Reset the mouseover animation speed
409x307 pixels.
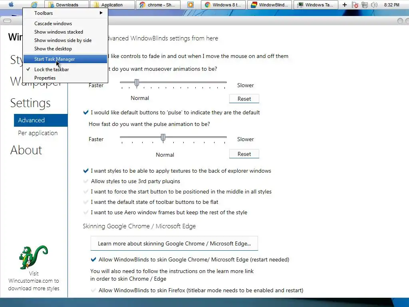pyautogui.click(x=244, y=99)
